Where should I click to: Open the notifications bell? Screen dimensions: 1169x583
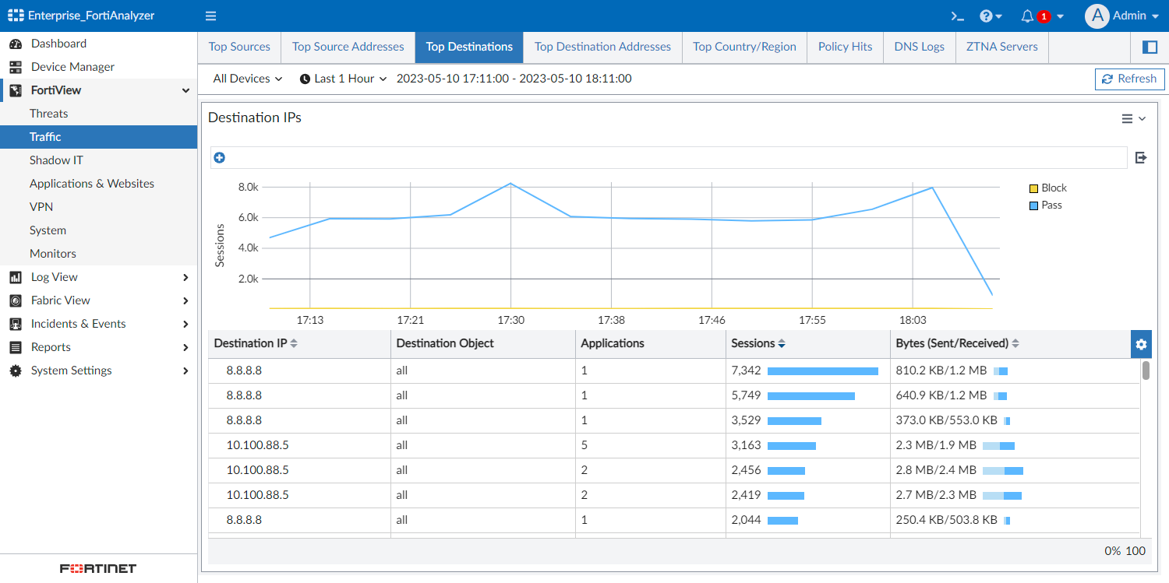[1027, 16]
